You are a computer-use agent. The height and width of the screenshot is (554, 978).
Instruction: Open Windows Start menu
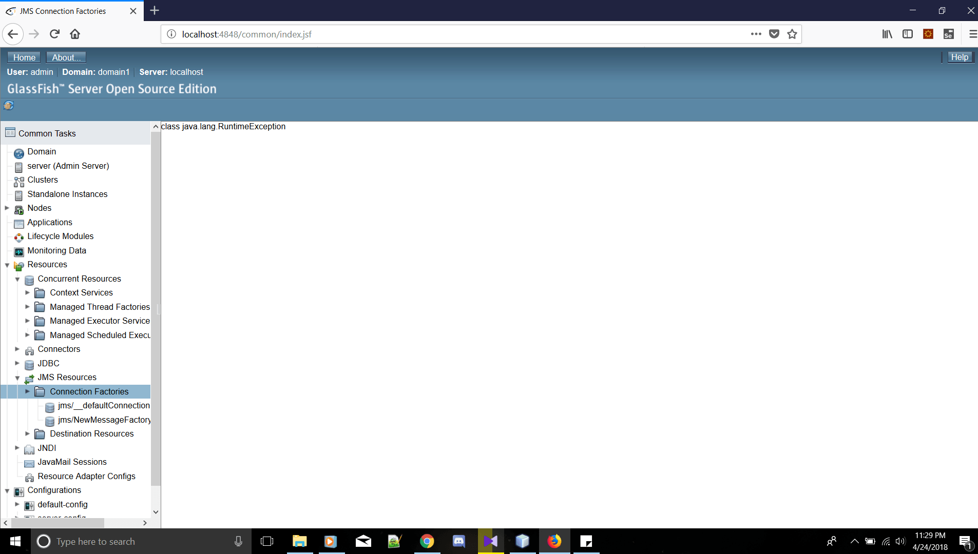click(x=15, y=541)
